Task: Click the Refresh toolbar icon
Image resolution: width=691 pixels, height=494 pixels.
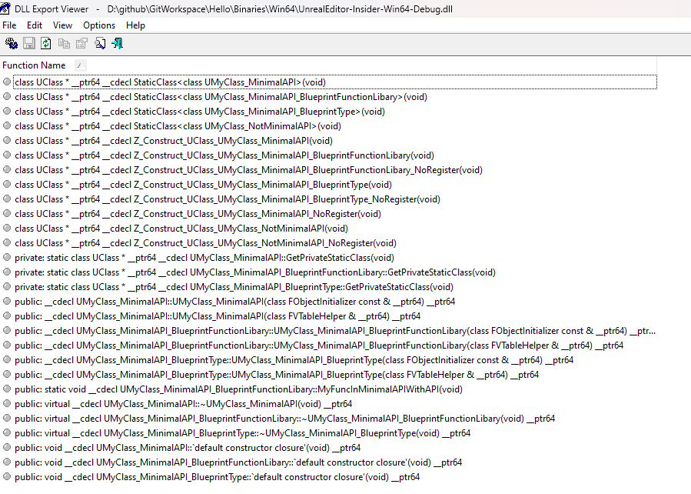Action: point(46,44)
